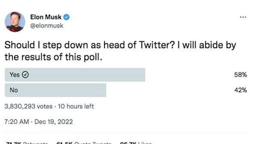This screenshot has width=254, height=144.
Task: Open Elon Musk's profile picture
Action: pyautogui.click(x=15, y=22)
